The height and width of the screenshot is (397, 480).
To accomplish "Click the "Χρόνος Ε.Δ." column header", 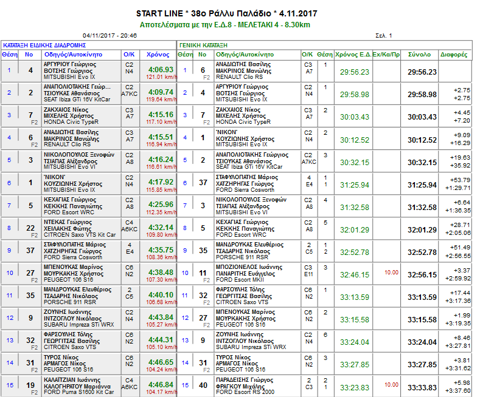I will (x=353, y=54).
